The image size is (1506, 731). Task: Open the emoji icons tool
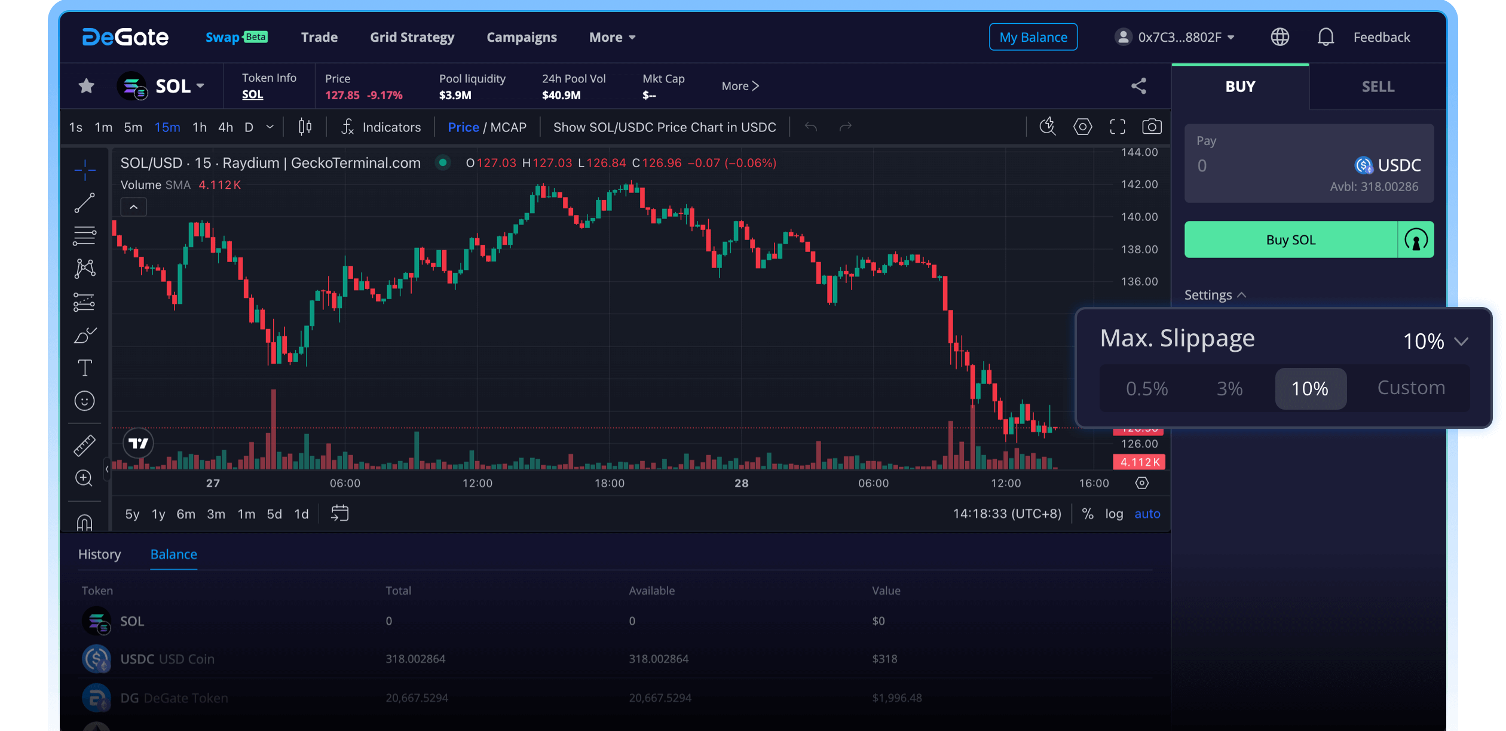(x=85, y=401)
